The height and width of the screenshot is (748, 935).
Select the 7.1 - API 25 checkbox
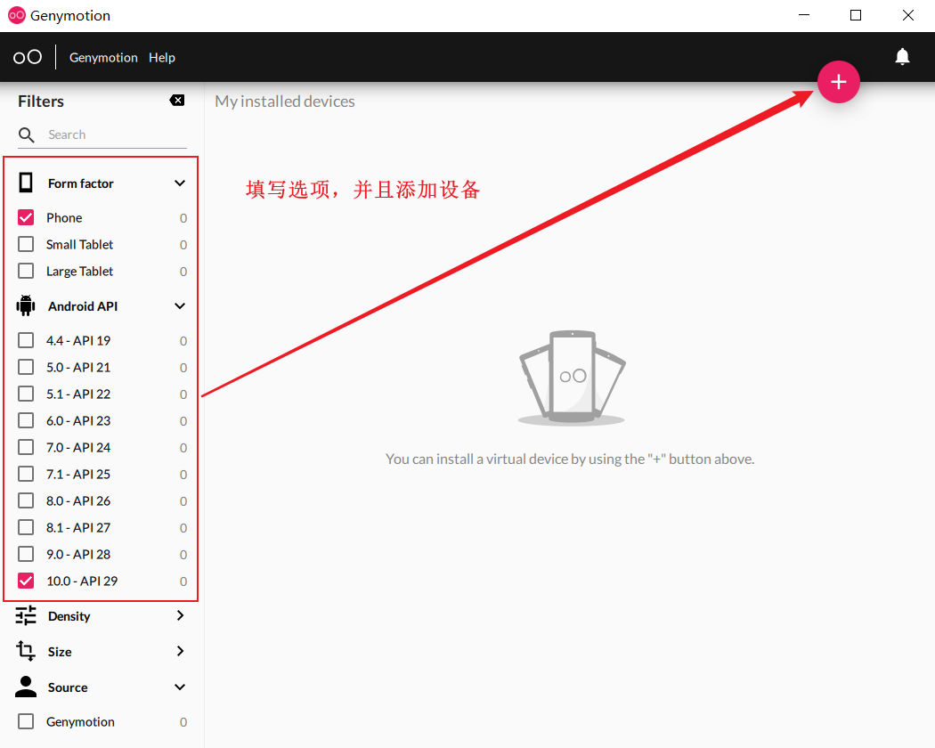[26, 474]
